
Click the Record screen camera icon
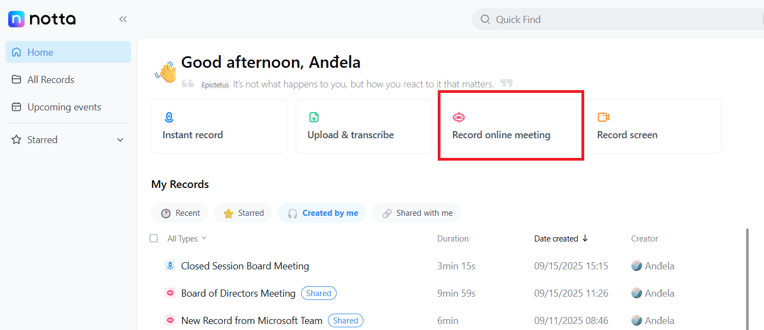603,117
